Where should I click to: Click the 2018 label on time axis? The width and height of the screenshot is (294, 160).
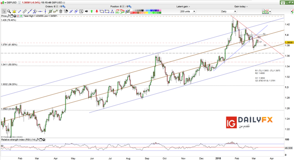(x=218, y=158)
